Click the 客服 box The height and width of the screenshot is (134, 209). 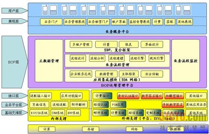[170, 22]
